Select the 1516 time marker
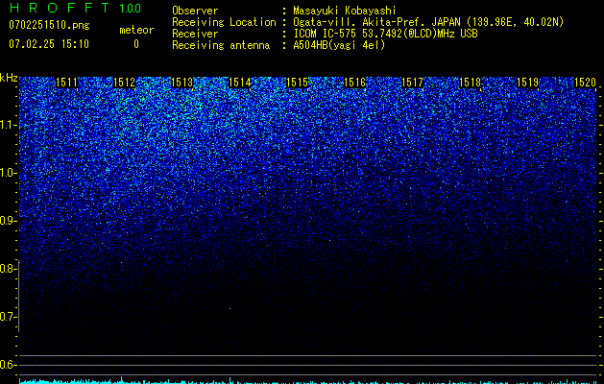The image size is (604, 384). 354,83
